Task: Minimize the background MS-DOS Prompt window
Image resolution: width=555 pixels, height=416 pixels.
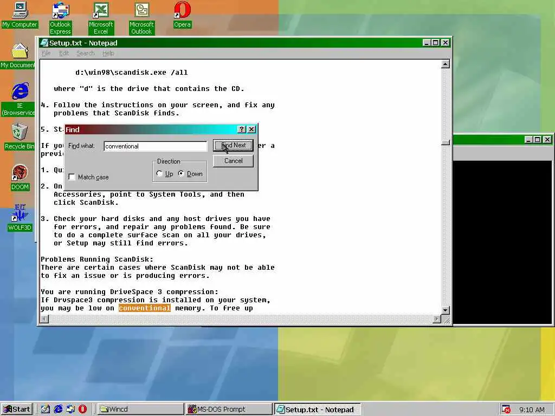Action: (x=528, y=140)
